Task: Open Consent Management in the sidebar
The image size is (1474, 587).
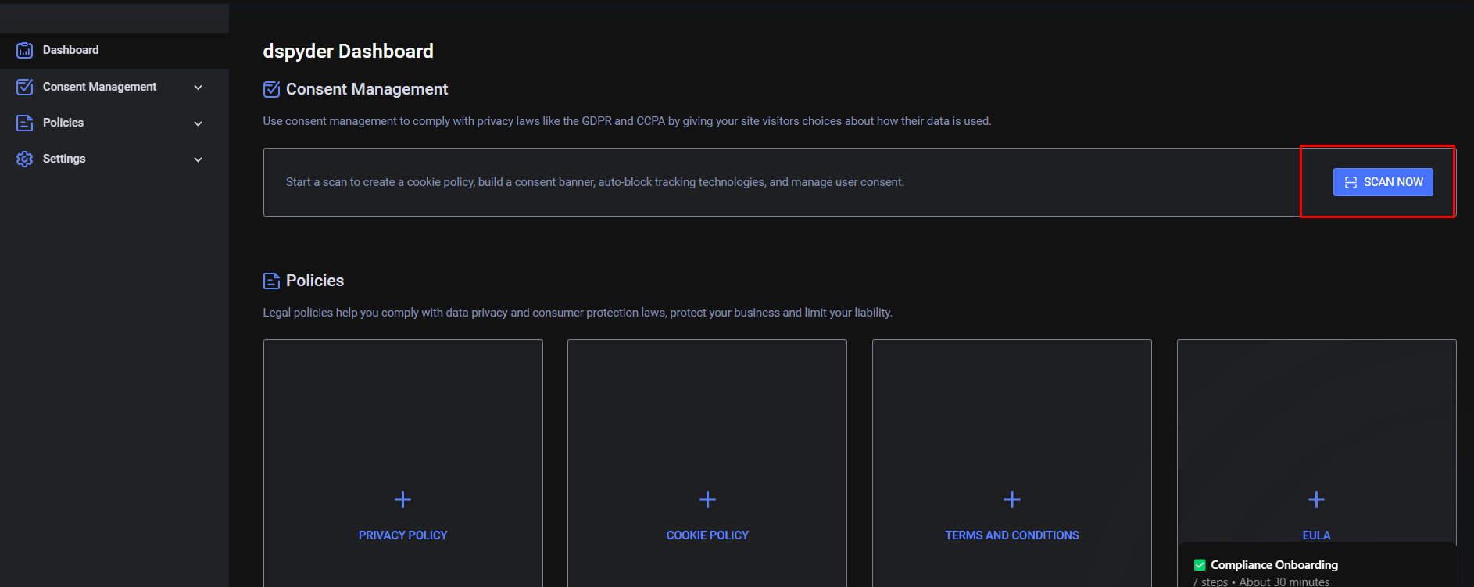Action: (x=114, y=87)
